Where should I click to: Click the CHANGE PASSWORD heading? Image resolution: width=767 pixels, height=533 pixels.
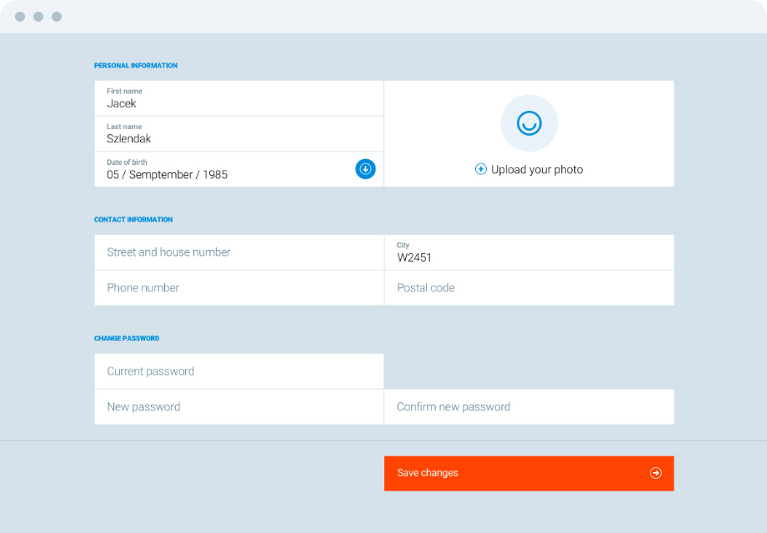coord(127,338)
